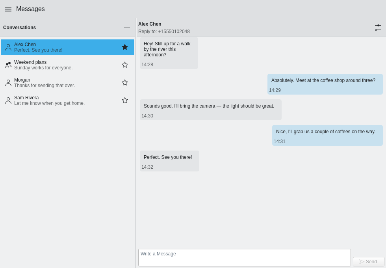Focus the Write a Message field
Screen dimensions: 386x268
[x=245, y=257]
